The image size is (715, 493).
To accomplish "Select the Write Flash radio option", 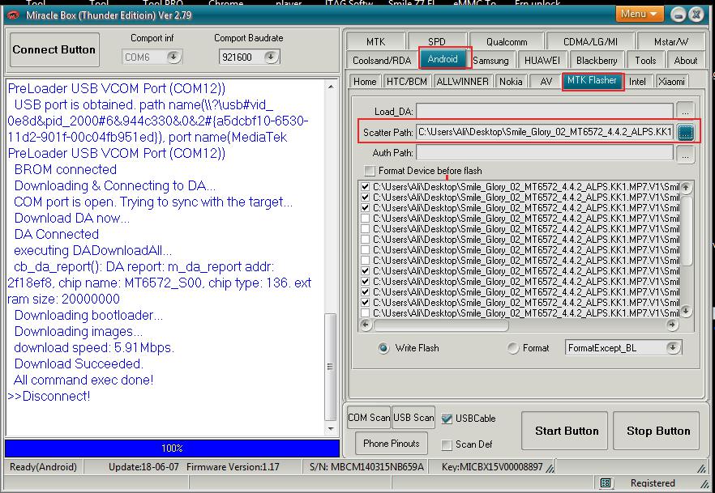I will [383, 348].
